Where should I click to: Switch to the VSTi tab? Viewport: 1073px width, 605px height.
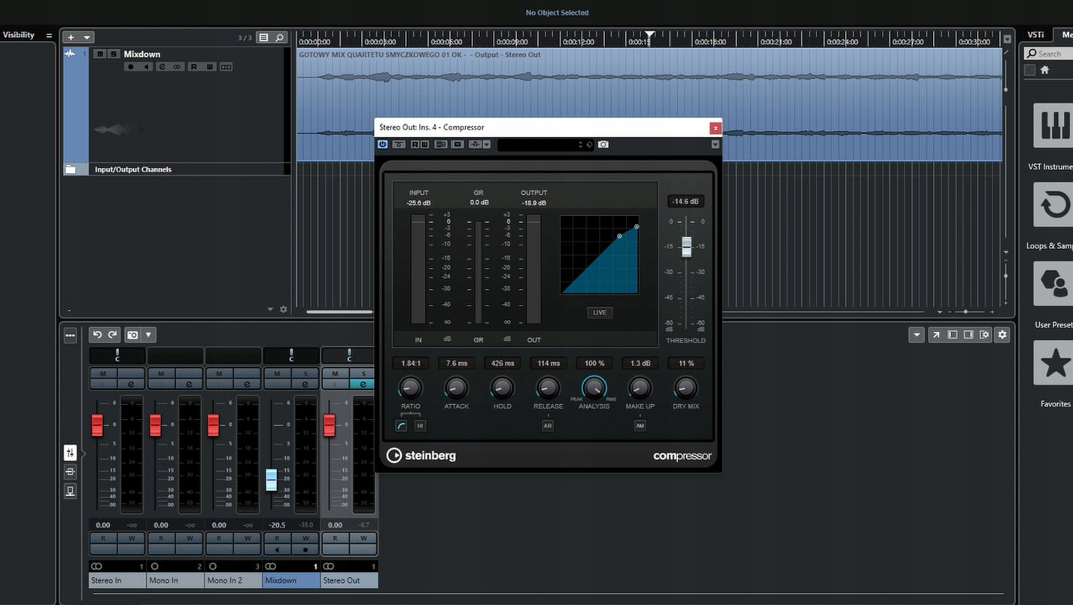[x=1035, y=35]
